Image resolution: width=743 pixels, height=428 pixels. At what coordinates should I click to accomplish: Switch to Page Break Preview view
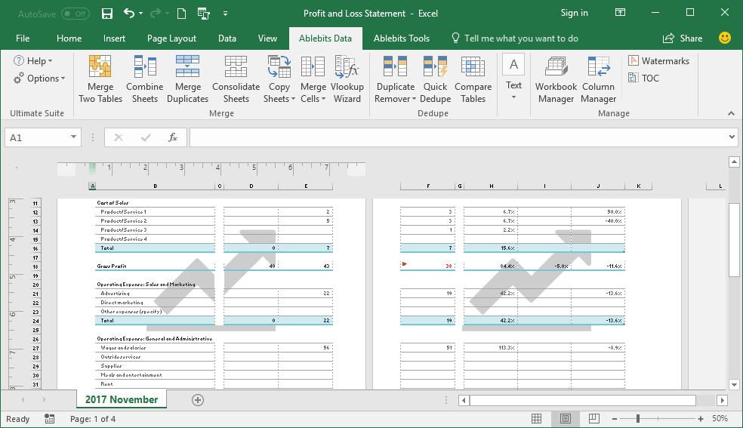[593, 418]
